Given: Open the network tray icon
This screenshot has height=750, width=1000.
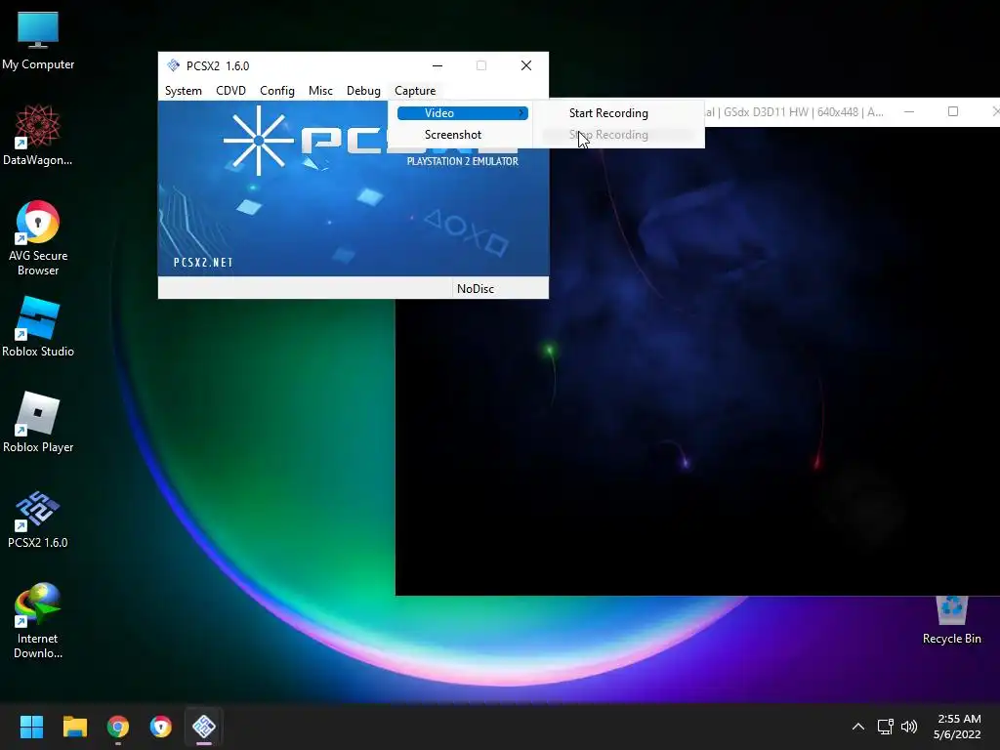Looking at the screenshot, I should coord(885,727).
